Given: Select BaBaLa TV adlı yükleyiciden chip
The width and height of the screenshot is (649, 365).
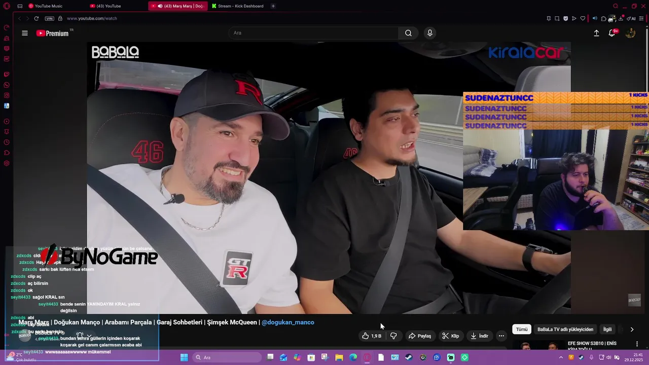Looking at the screenshot, I should (565, 330).
